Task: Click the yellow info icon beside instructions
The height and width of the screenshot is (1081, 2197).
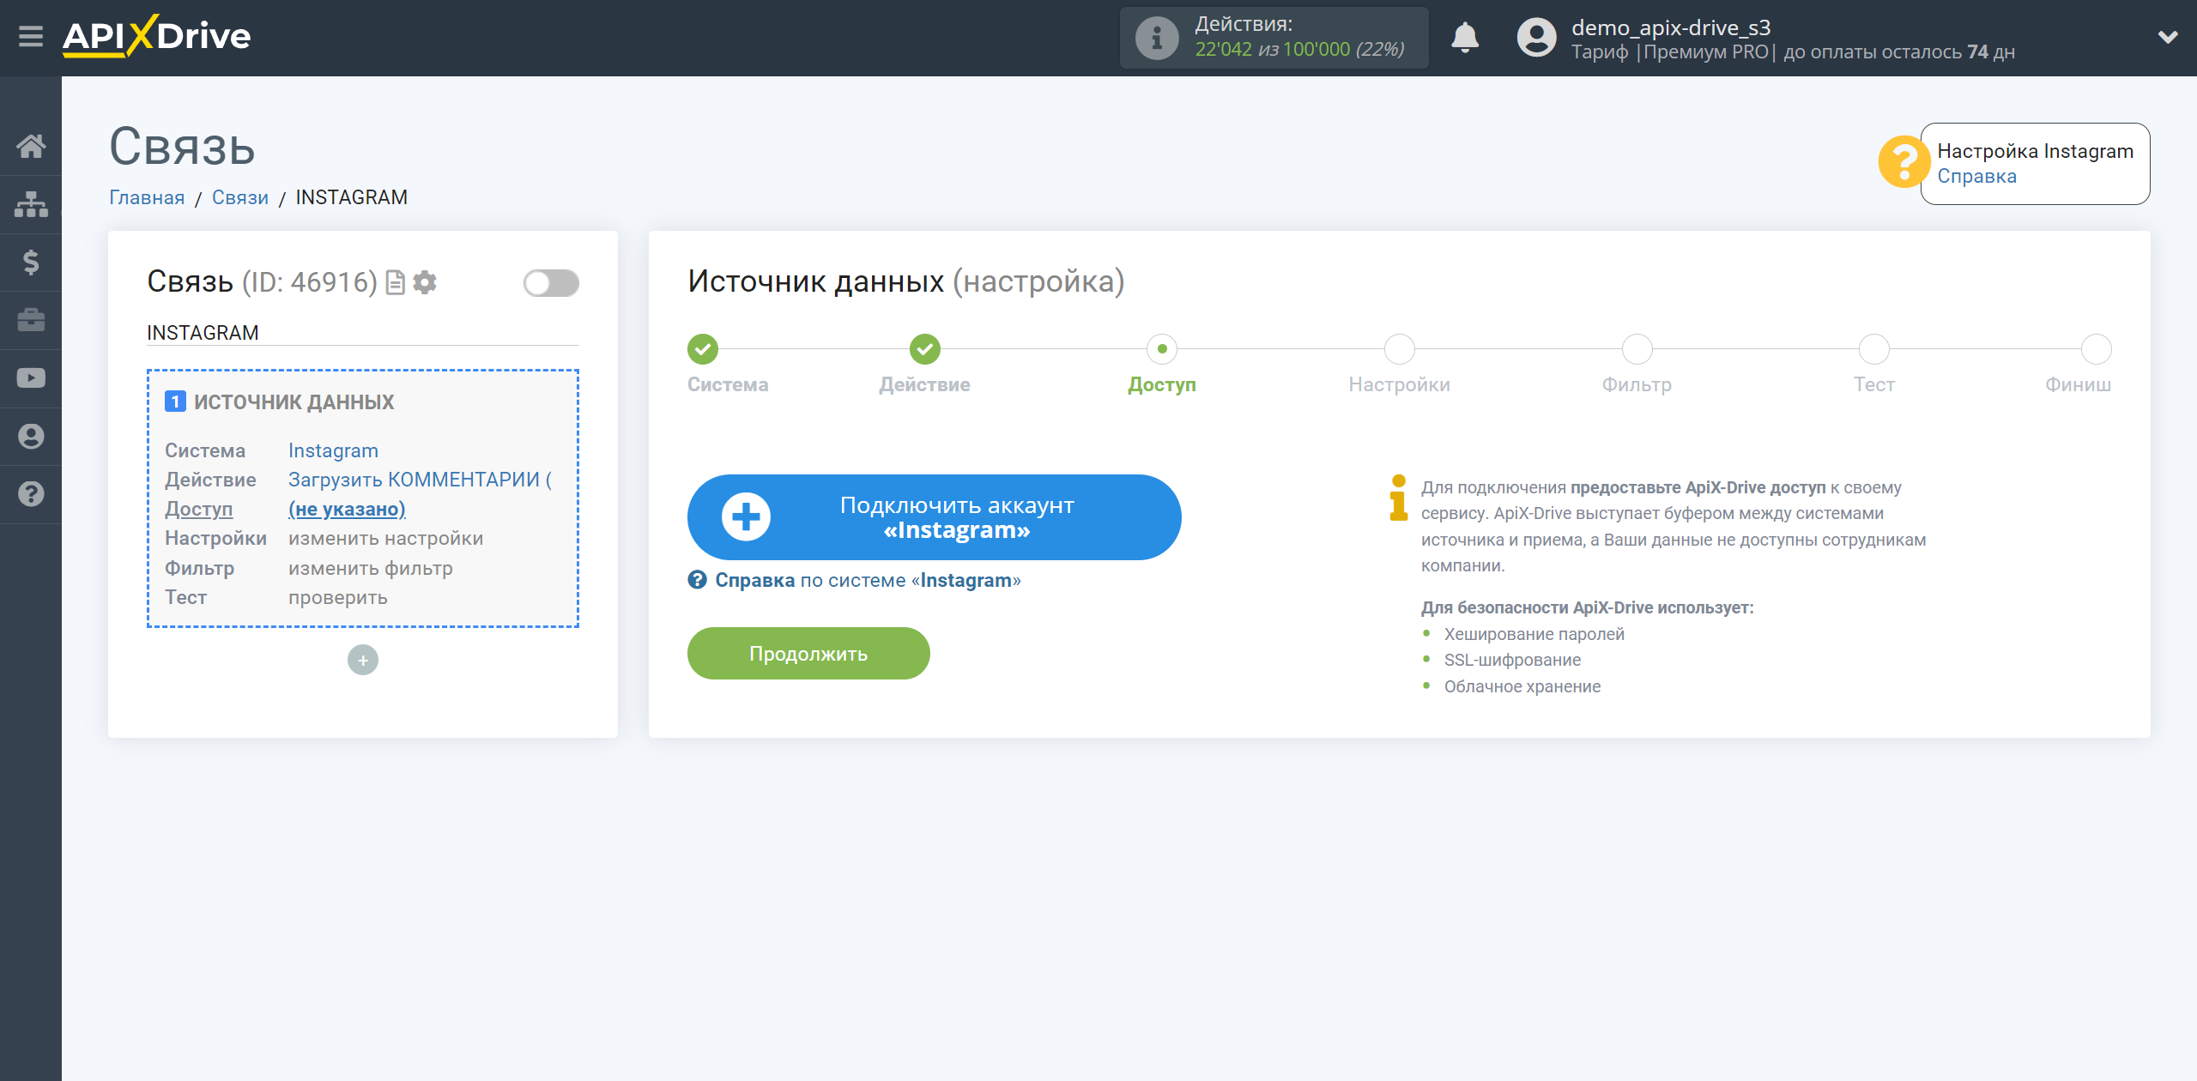Action: [x=1398, y=498]
